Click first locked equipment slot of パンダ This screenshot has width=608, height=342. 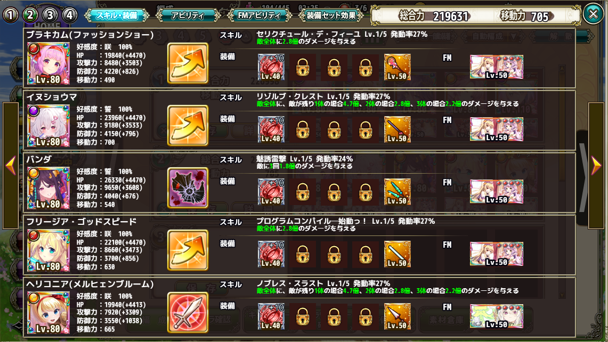[303, 192]
